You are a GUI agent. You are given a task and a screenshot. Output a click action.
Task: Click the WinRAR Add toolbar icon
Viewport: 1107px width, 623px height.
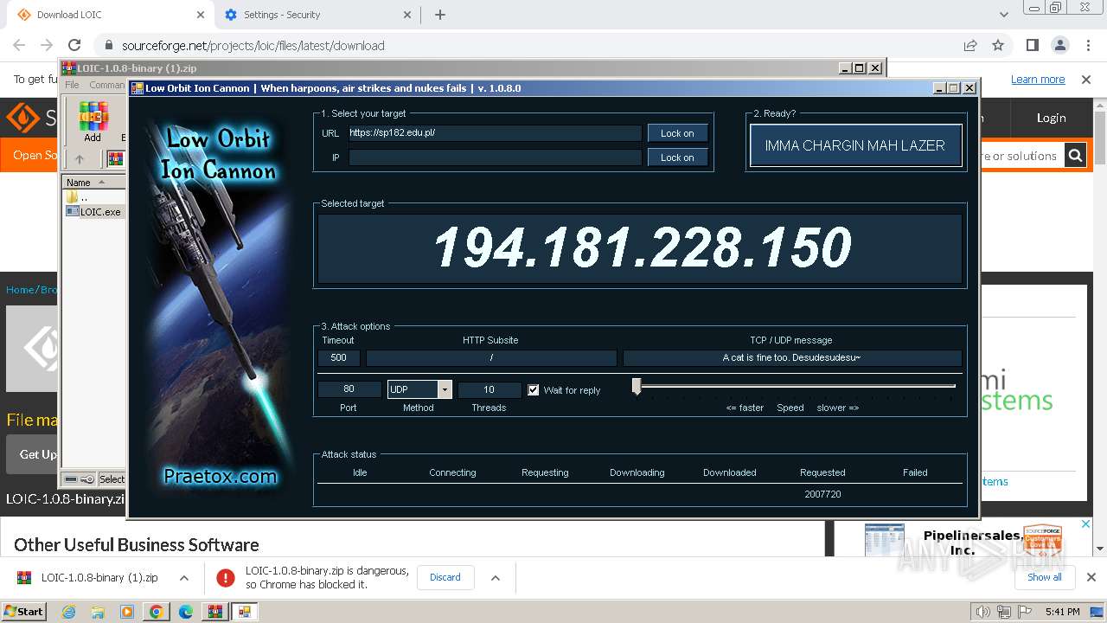click(93, 121)
